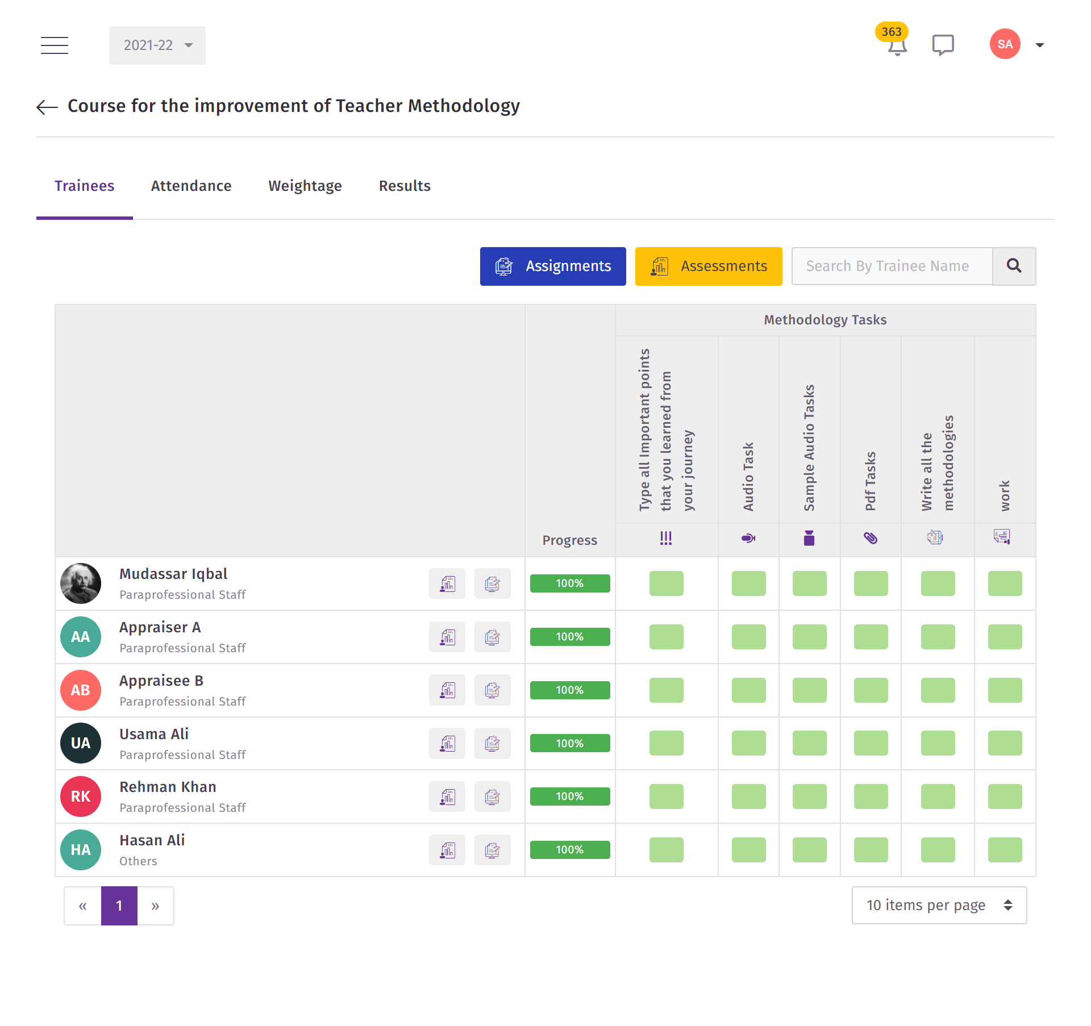Image resolution: width=1091 pixels, height=1026 pixels.
Task: Expand the SA user profile dropdown arrow
Action: 1039,45
